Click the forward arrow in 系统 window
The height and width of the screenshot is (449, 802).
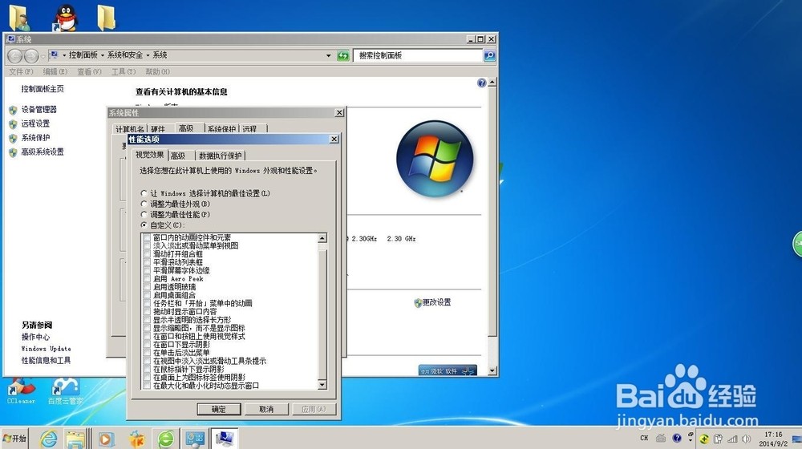[x=31, y=55]
